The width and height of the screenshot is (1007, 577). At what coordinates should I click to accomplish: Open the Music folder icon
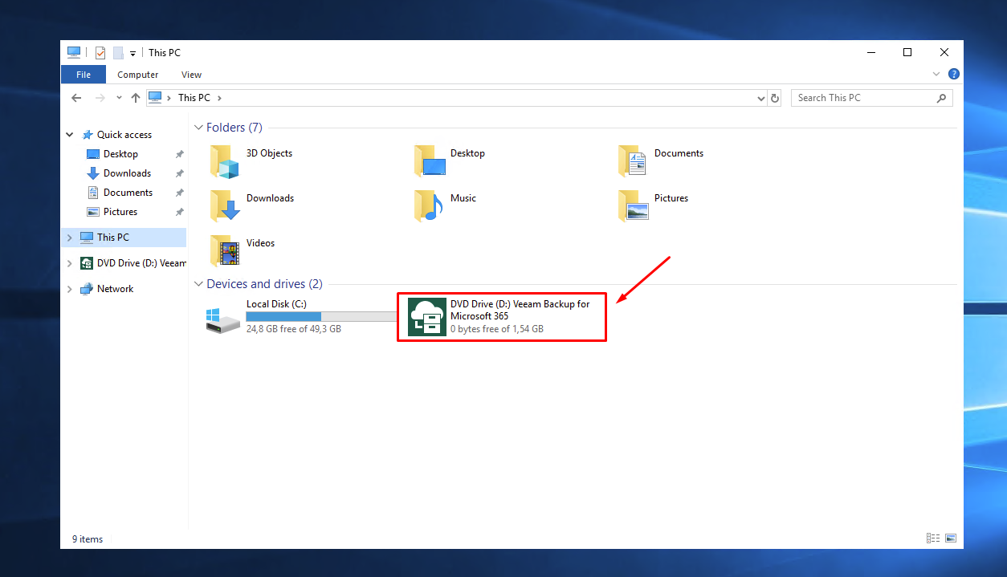click(429, 206)
